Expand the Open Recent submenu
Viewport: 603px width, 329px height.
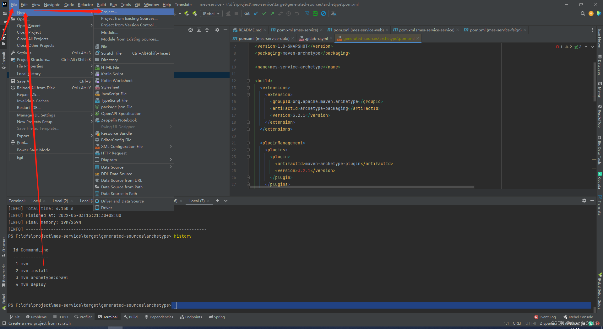click(x=52, y=25)
